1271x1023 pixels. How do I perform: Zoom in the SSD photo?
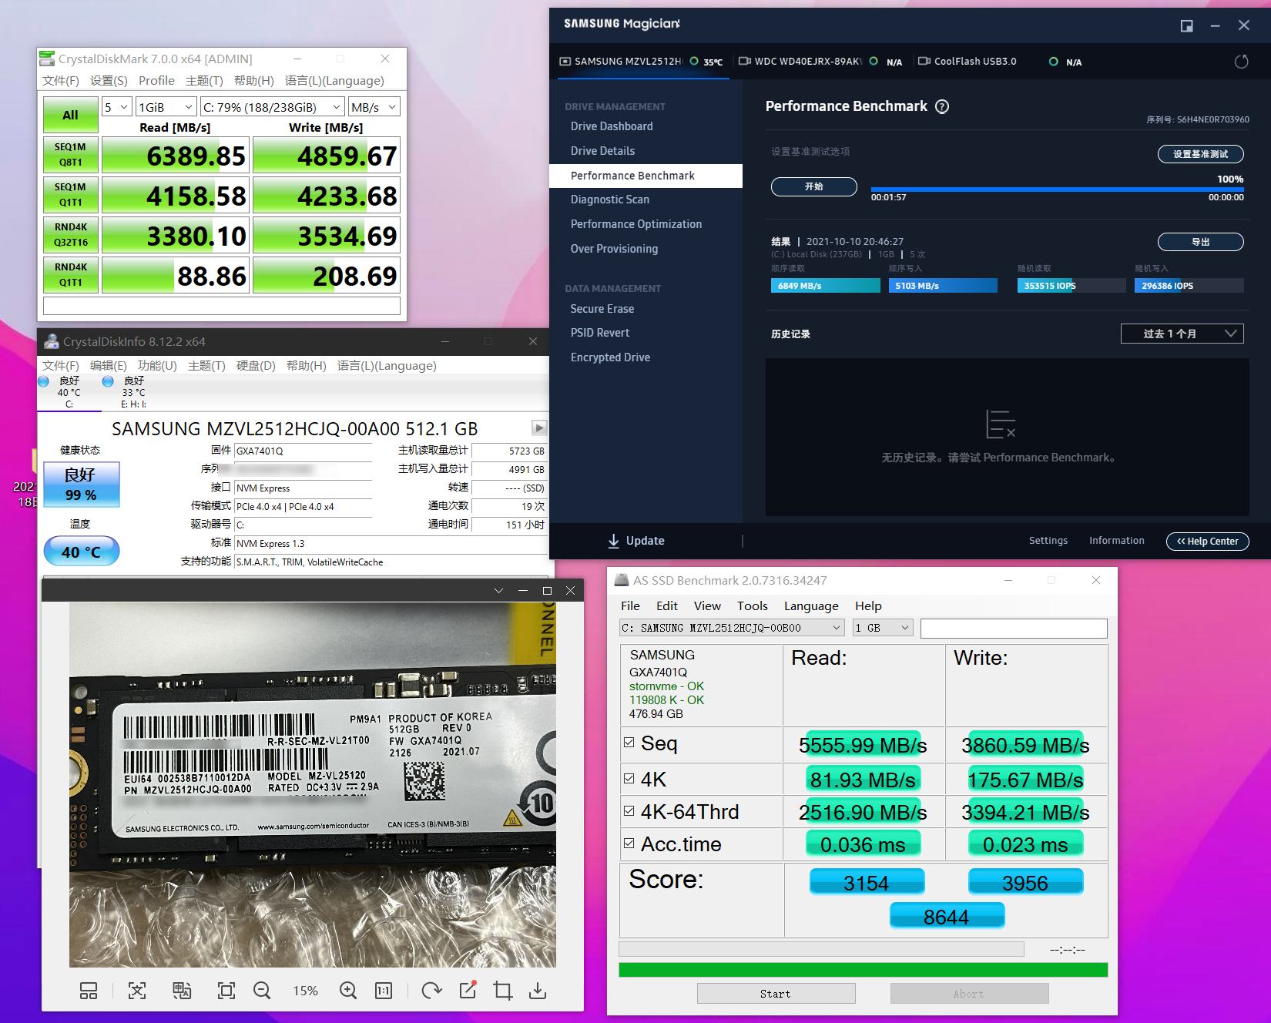click(348, 991)
